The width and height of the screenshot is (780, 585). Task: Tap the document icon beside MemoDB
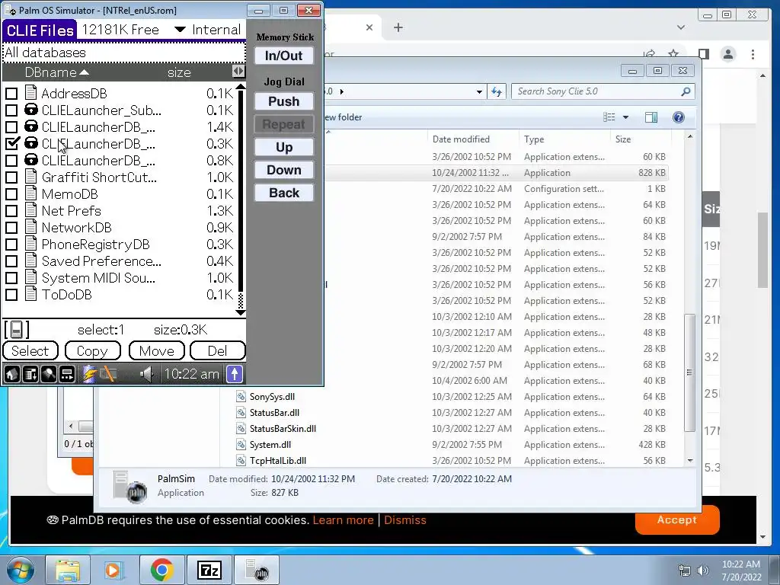pyautogui.click(x=30, y=193)
